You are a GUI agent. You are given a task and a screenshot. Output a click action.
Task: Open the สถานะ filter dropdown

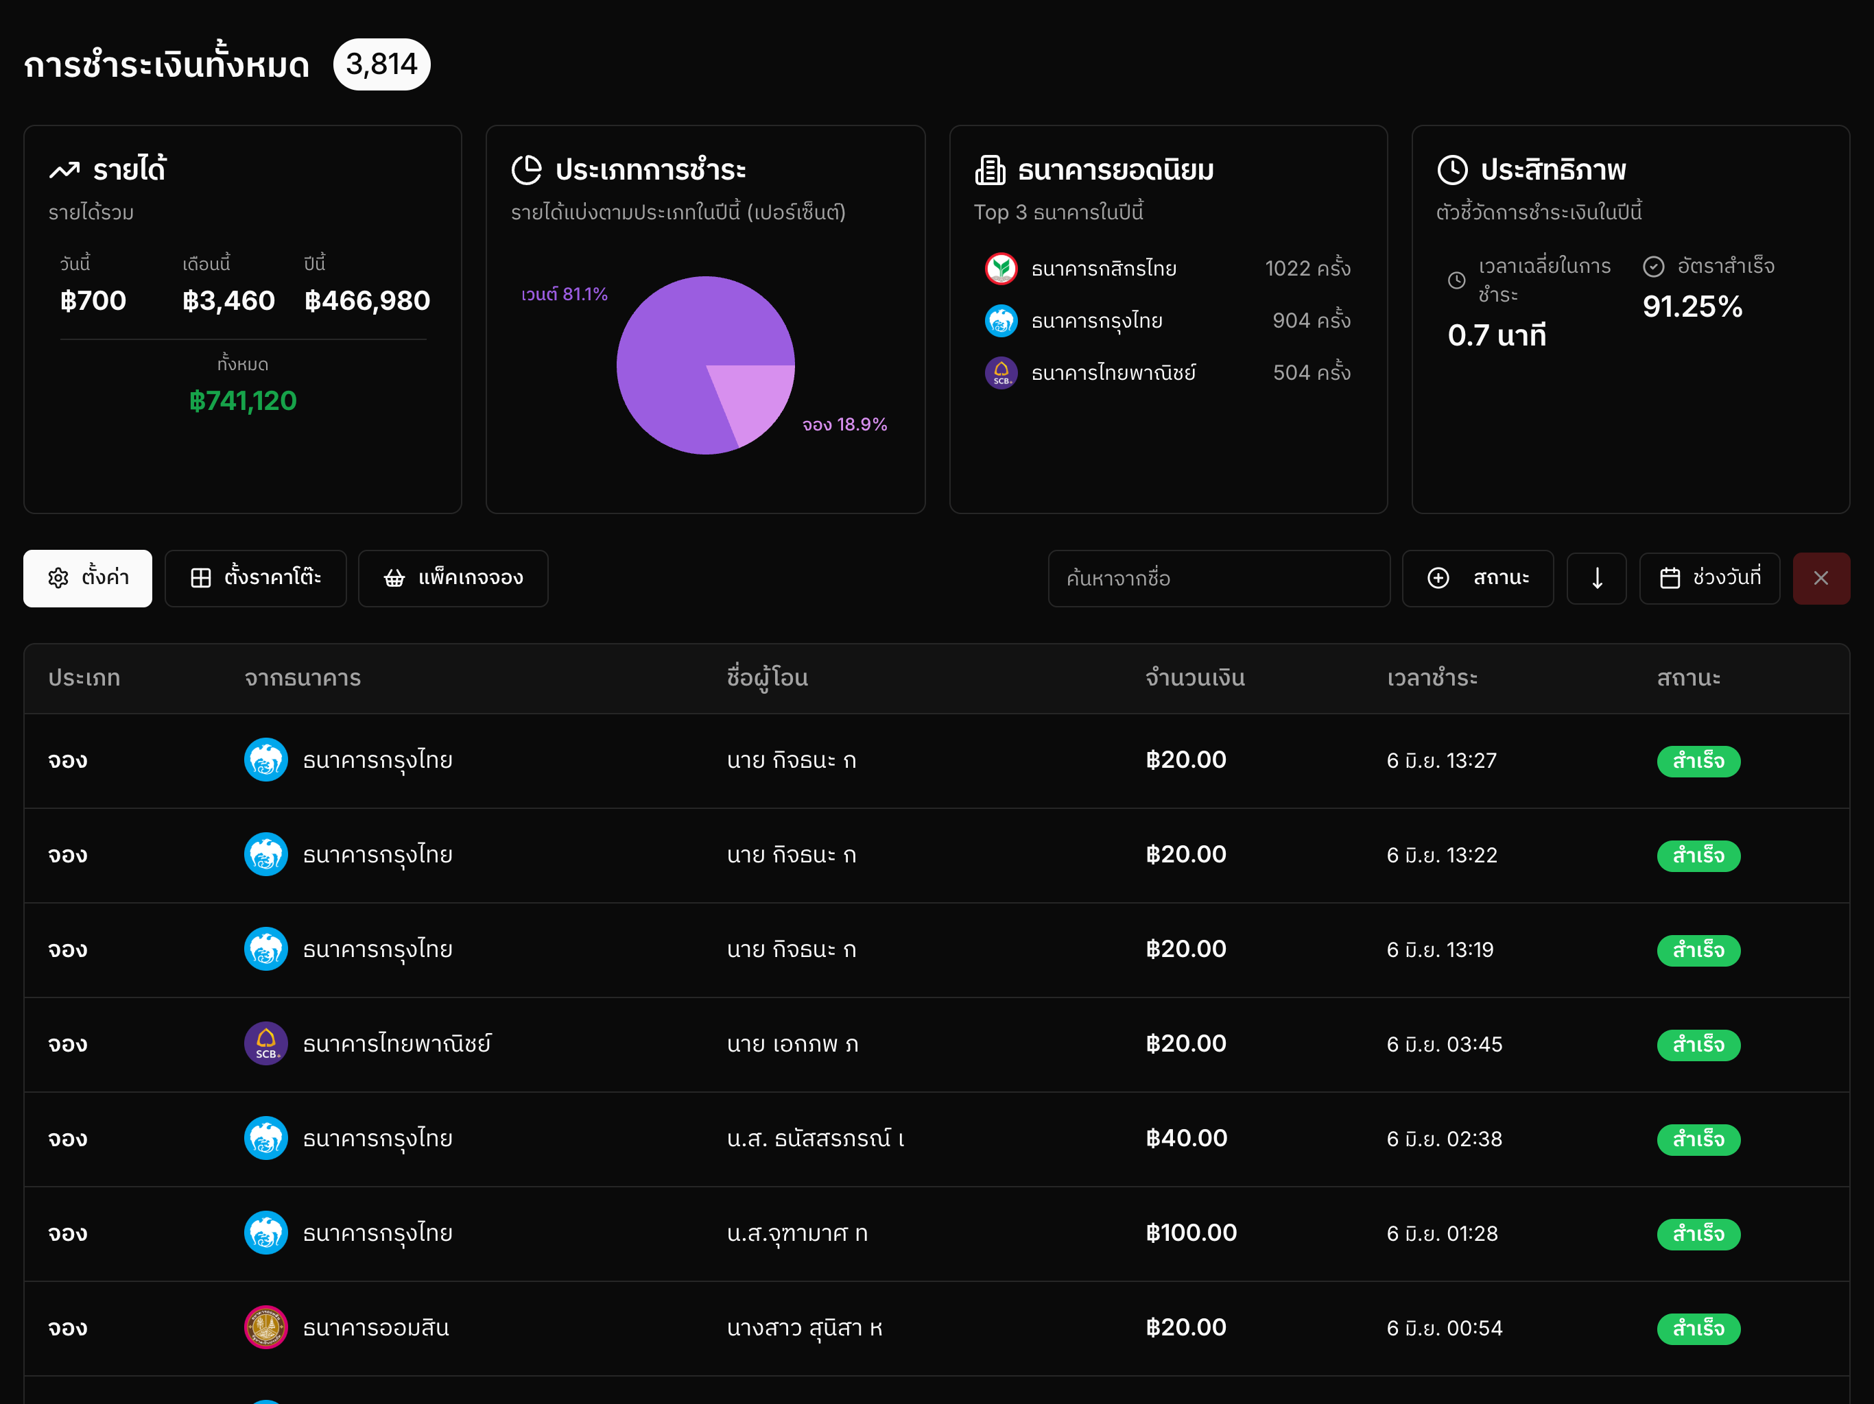coord(1478,579)
